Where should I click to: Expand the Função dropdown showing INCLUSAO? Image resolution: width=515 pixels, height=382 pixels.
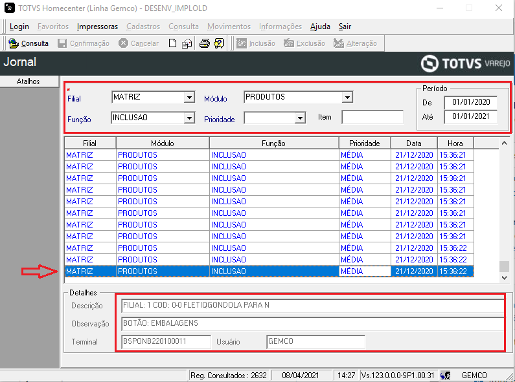click(189, 118)
